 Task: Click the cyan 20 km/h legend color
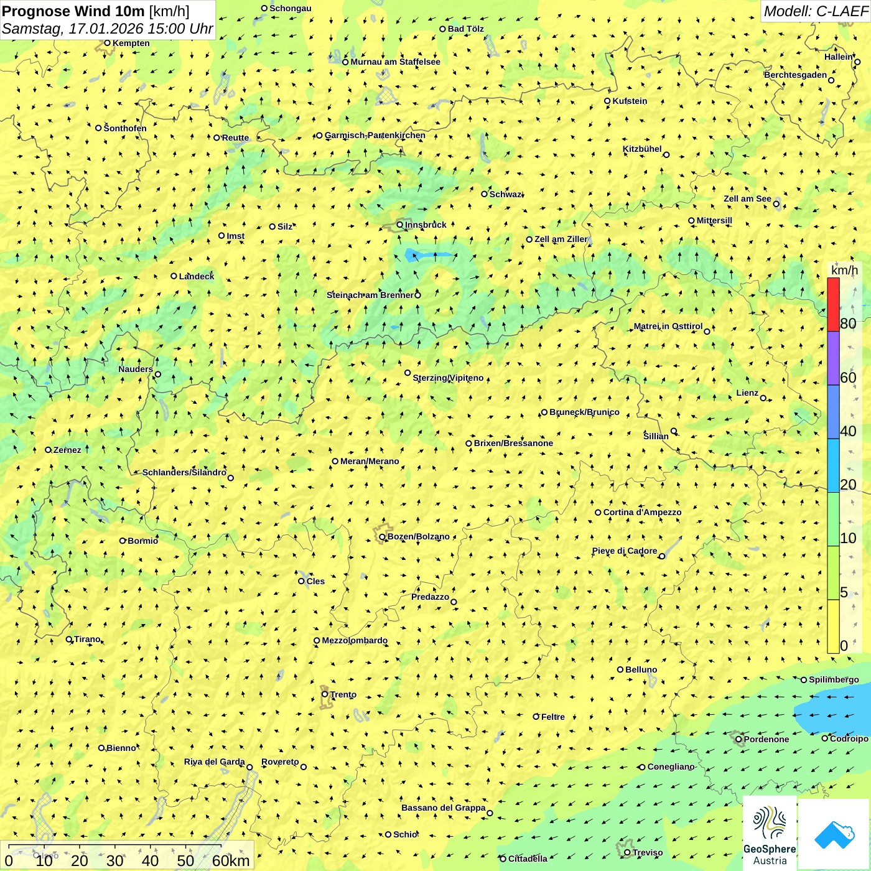(833, 465)
